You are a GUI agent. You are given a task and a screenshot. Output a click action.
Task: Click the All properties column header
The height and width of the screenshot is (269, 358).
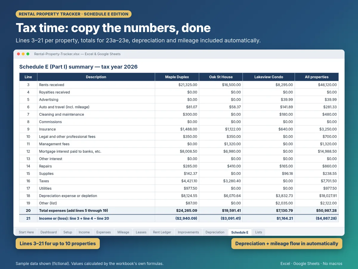pos(317,77)
